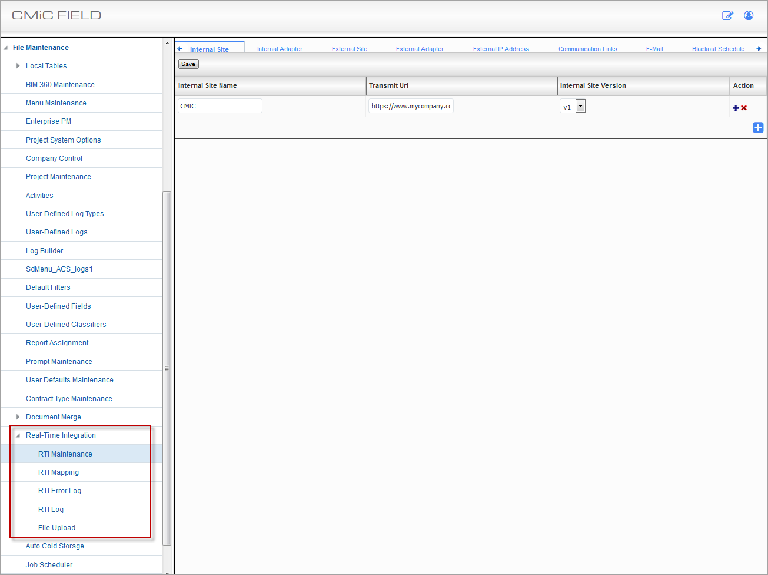Open BIM 360 Maintenance
The width and height of the screenshot is (768, 575).
(x=60, y=85)
